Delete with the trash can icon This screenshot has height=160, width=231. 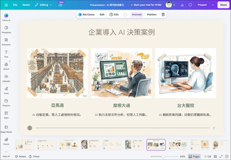163,14
